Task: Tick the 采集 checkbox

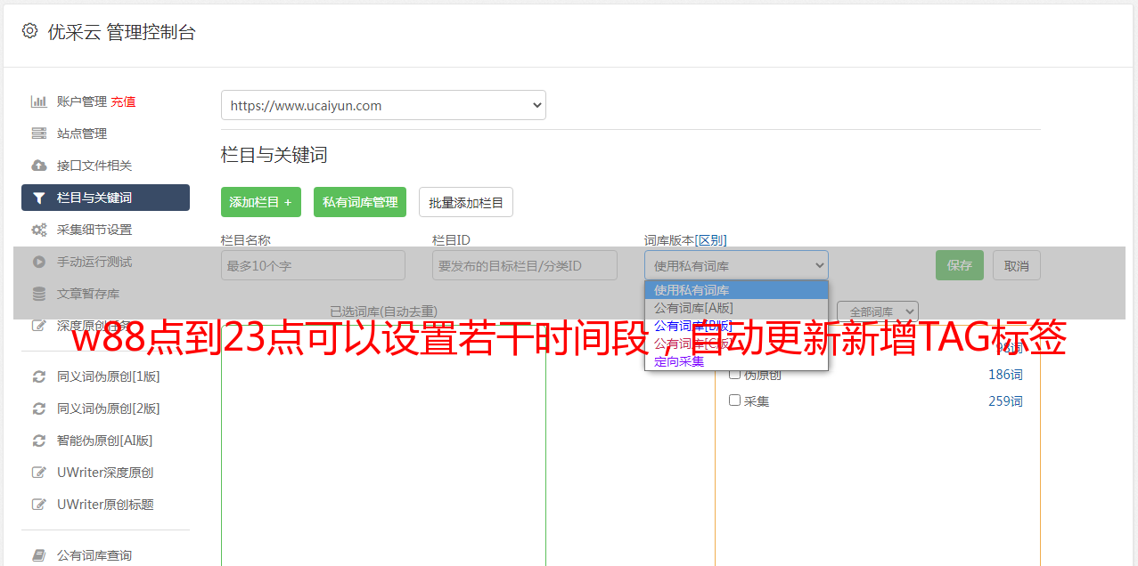Action: point(735,400)
